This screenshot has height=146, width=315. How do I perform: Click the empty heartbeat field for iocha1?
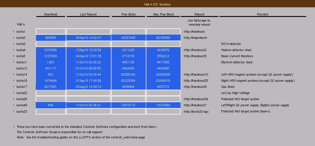51,32
